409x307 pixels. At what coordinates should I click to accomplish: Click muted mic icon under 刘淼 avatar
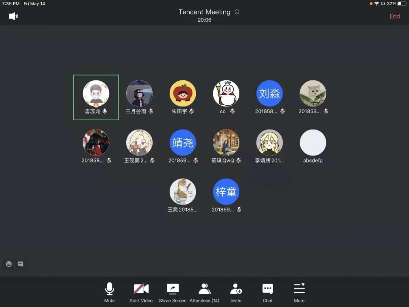(283, 111)
